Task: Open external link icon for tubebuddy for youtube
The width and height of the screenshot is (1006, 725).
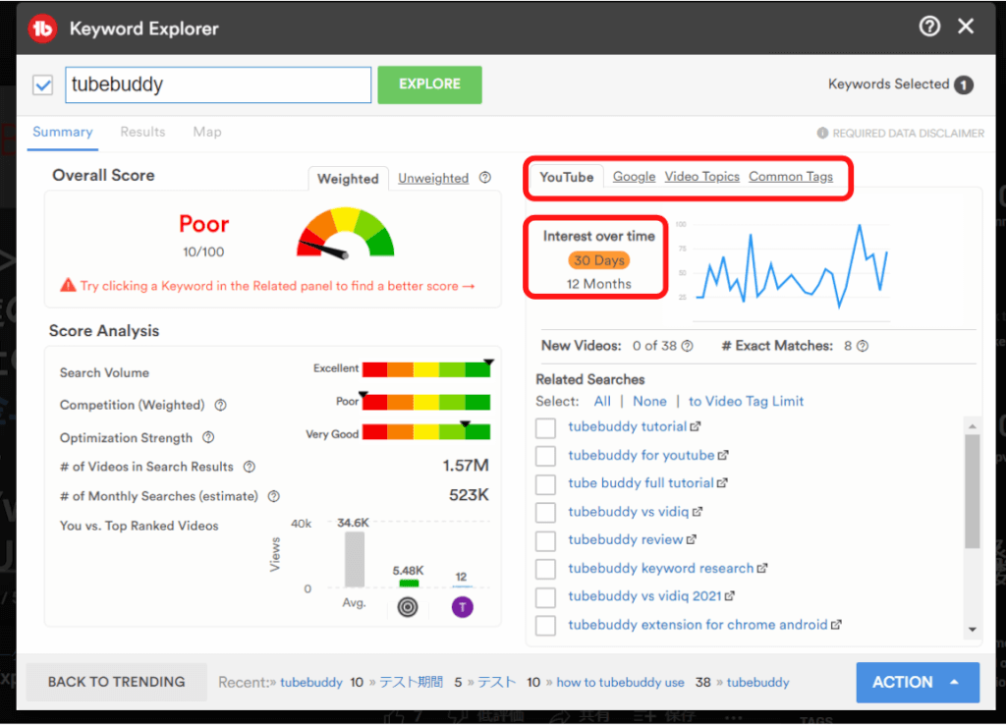Action: 723,455
